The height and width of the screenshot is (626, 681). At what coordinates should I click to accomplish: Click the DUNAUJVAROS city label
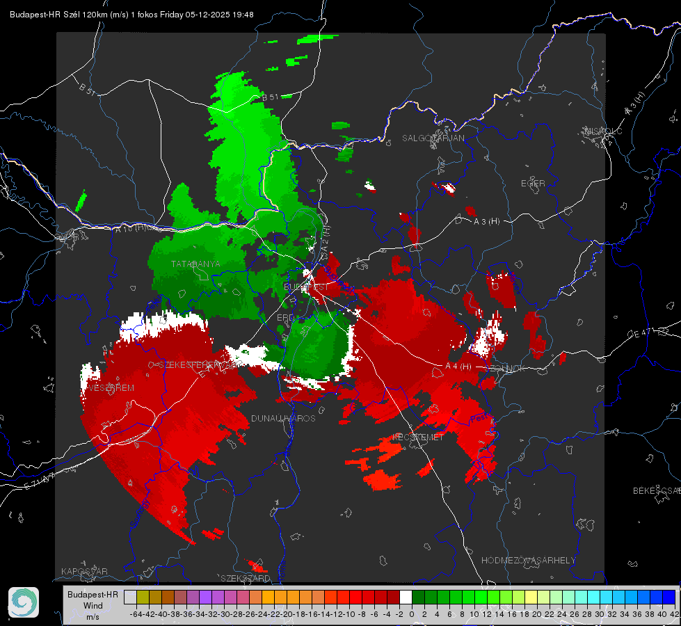[283, 418]
